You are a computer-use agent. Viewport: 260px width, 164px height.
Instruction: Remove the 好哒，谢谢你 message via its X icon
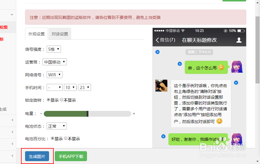pos(163,136)
